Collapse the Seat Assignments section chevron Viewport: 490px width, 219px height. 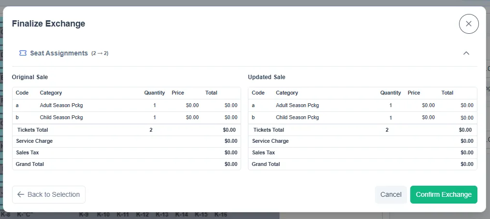click(466, 53)
